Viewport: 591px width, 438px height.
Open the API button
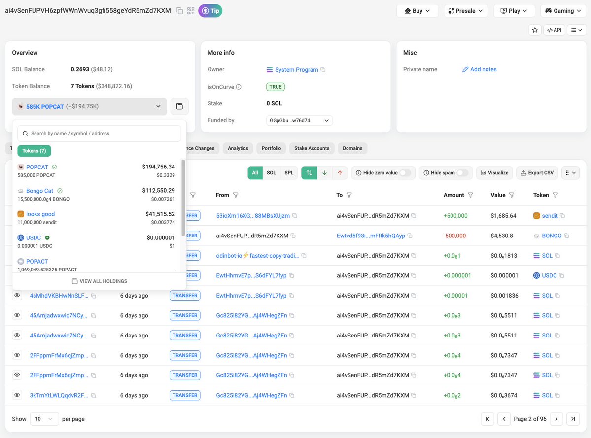coord(554,30)
